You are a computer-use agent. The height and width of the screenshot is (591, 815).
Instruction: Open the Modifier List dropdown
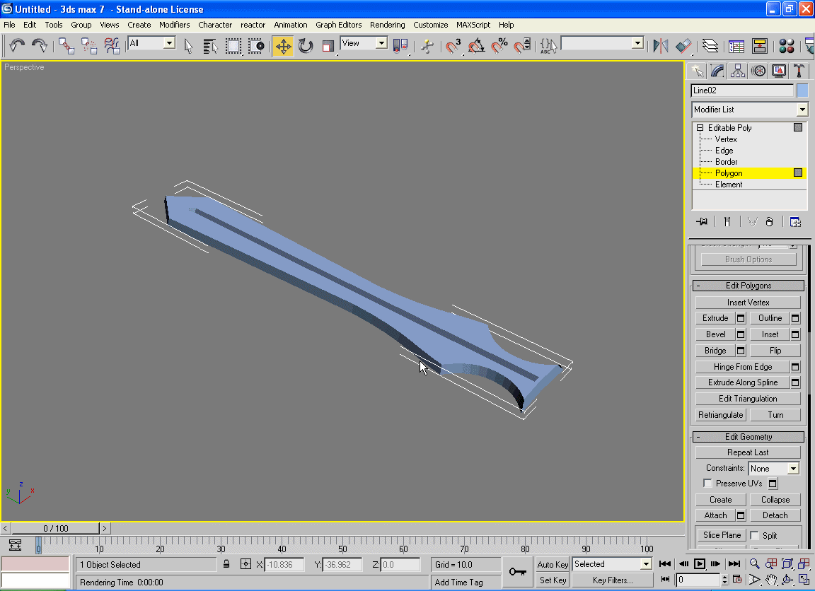(802, 110)
